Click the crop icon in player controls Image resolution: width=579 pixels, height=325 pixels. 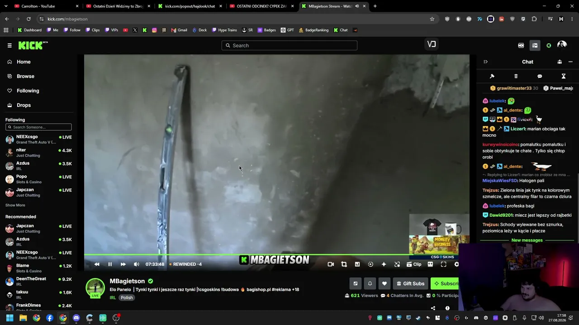point(344,265)
